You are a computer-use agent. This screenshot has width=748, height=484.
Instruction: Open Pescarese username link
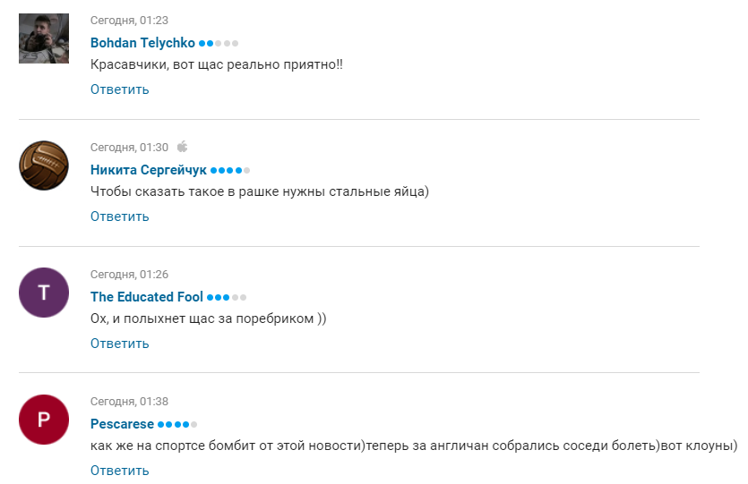(x=122, y=424)
